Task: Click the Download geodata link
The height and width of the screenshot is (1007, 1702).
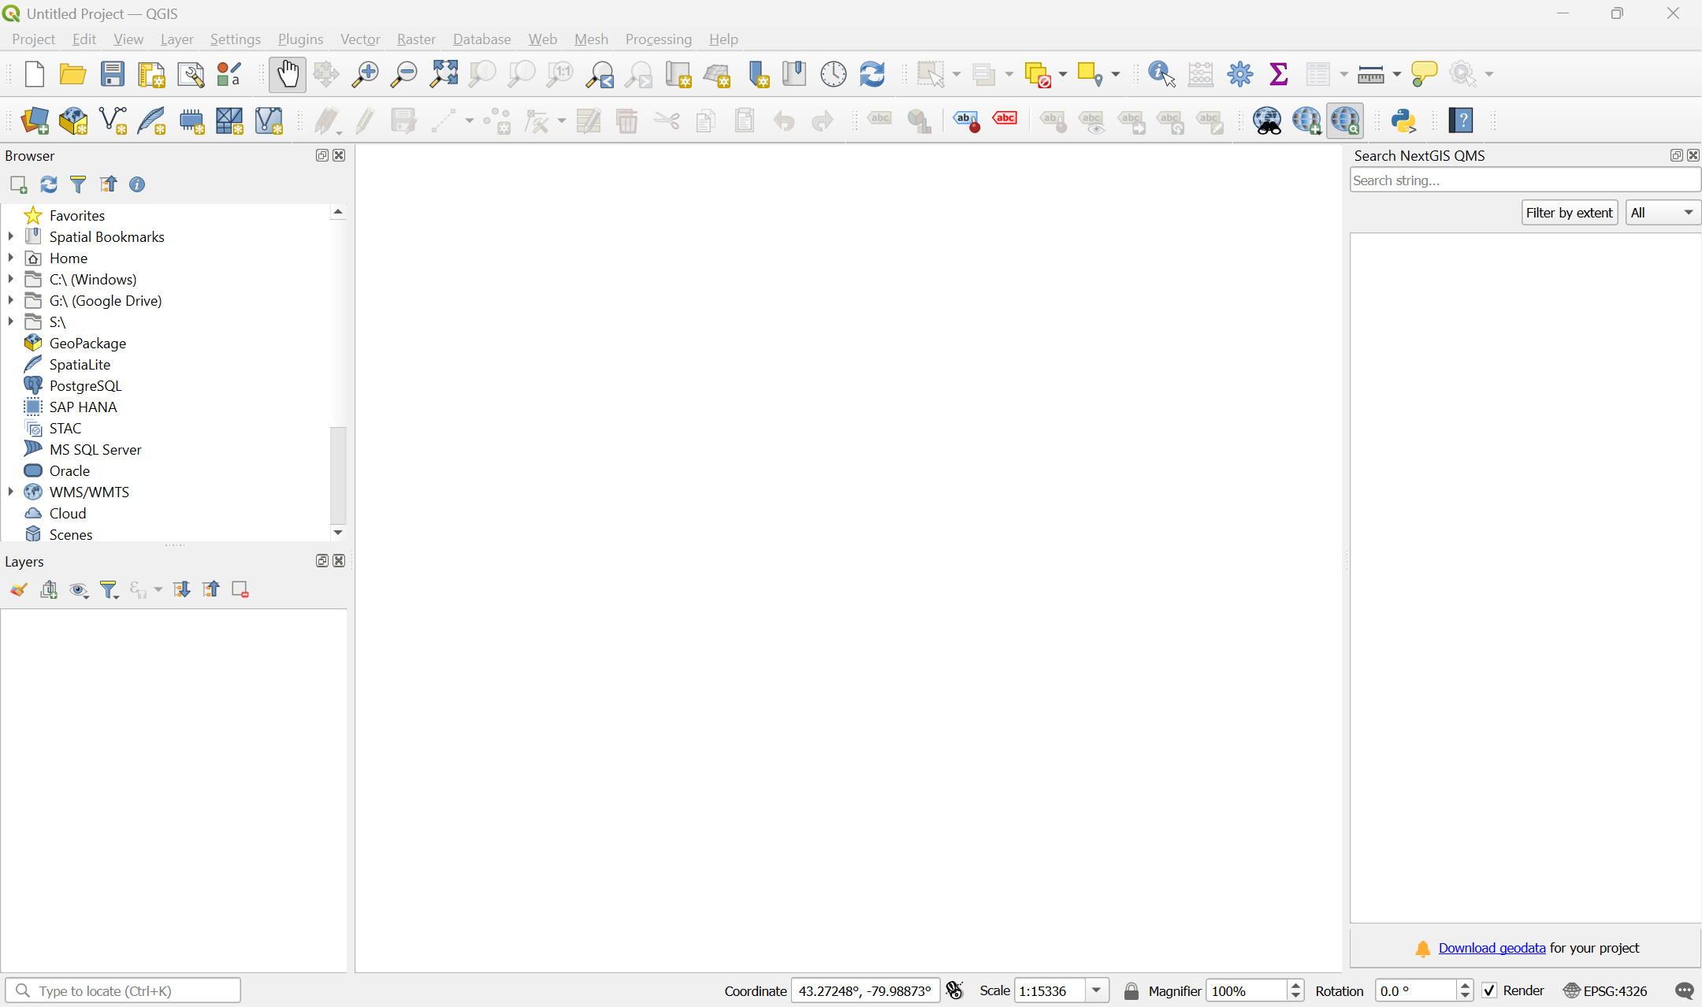Action: [x=1492, y=948]
